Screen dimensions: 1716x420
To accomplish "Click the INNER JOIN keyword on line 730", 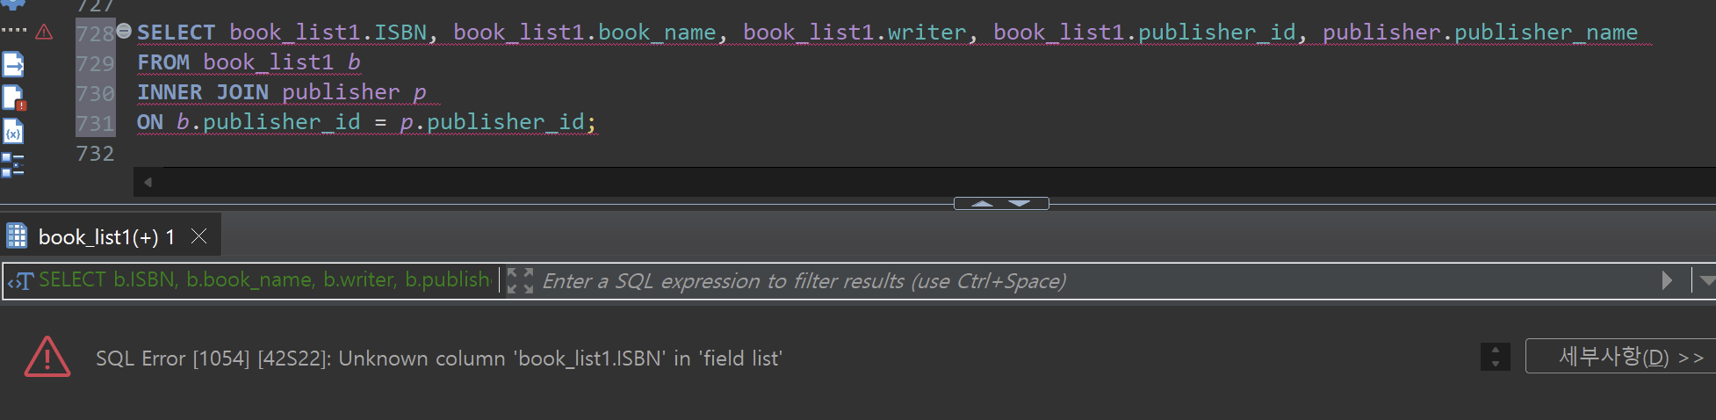I will [x=203, y=92].
